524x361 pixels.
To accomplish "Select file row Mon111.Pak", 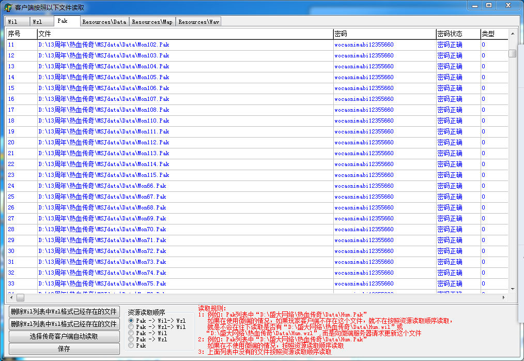I will [257, 131].
